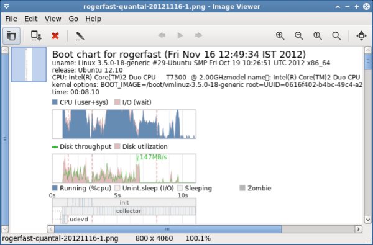Go to the previous image arrow
The image size is (373, 245).
tap(162, 35)
